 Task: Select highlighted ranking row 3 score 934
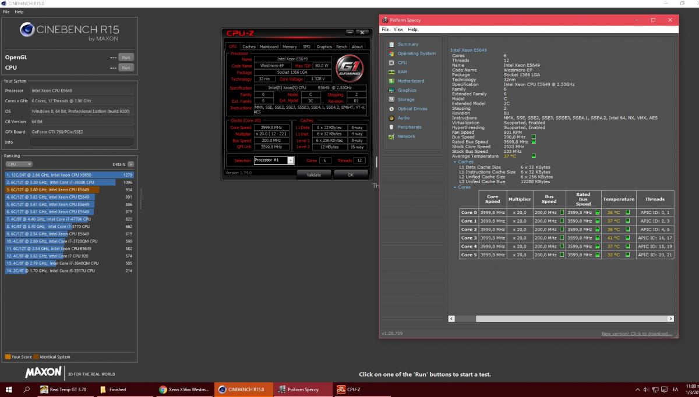tap(69, 189)
